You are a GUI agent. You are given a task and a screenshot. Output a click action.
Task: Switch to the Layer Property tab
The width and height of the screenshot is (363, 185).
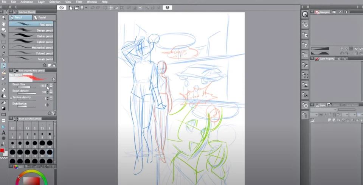[x=324, y=59]
